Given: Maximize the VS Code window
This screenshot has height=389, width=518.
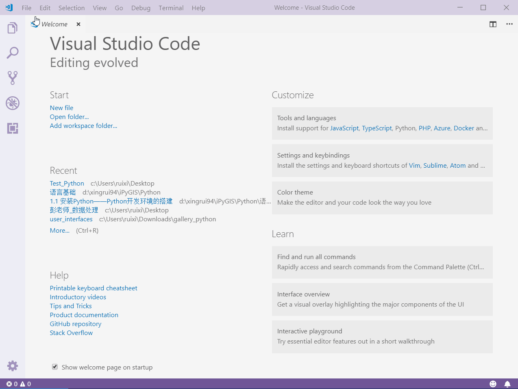Looking at the screenshot, I should (483, 7).
